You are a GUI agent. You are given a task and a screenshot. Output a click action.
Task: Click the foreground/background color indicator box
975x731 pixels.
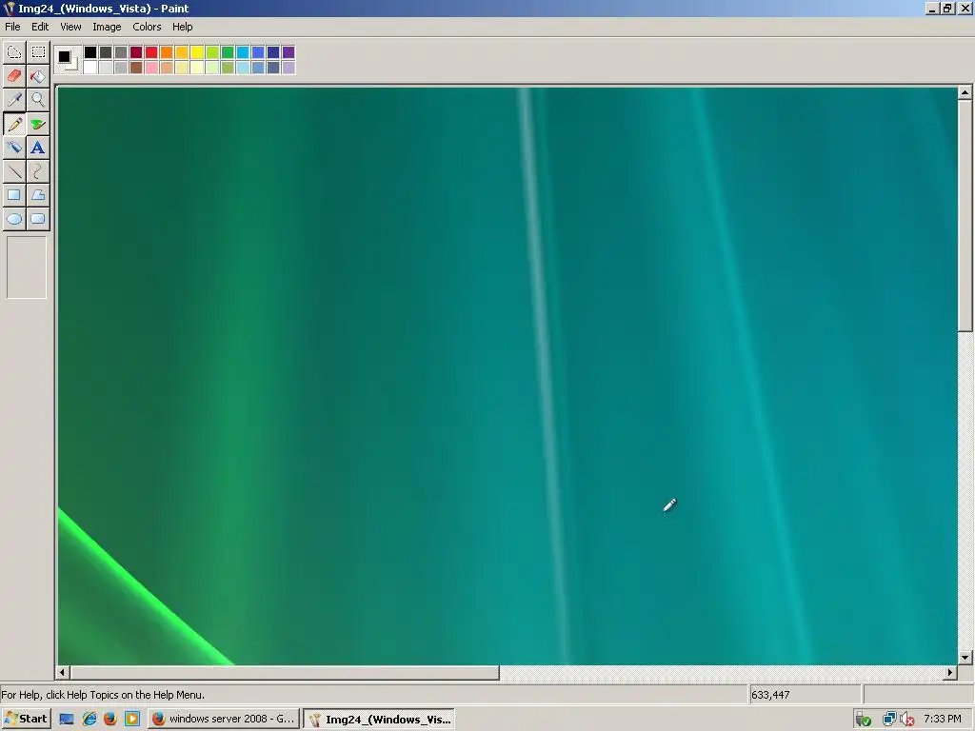point(68,60)
